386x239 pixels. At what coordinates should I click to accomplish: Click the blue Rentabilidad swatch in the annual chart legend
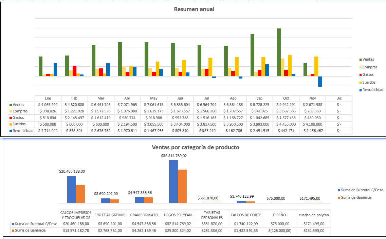click(361, 90)
